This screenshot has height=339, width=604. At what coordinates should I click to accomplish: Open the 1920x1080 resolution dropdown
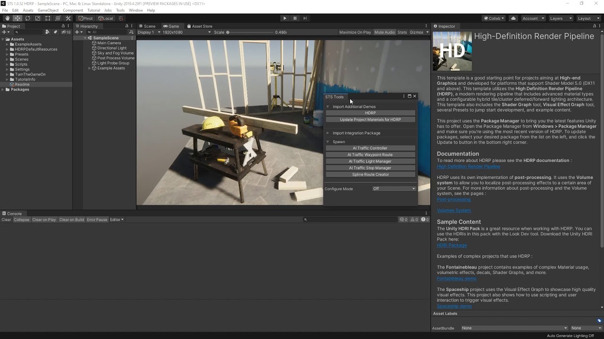pos(186,32)
